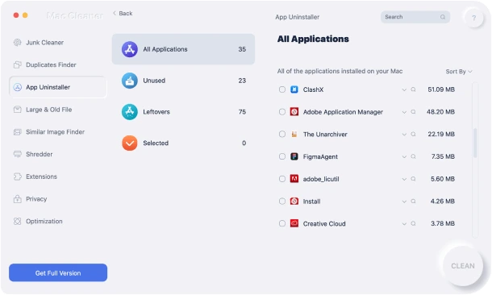Click the magnifier icon for adobe_licutil
The image size is (492, 295).
[413, 179]
